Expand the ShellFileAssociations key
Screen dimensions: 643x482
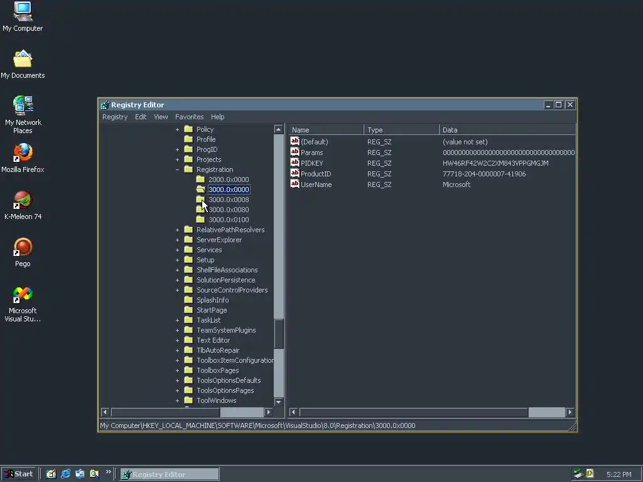(178, 270)
